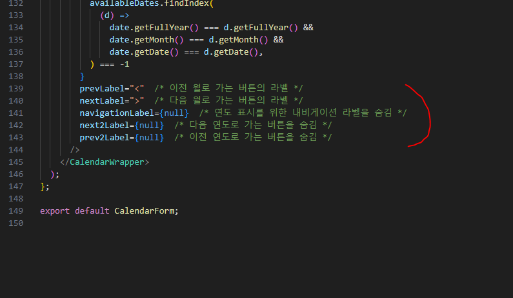Viewport: 513px width, 298px height.
Task: Click the (d) arrow parameter on line 133
Action: point(107,15)
